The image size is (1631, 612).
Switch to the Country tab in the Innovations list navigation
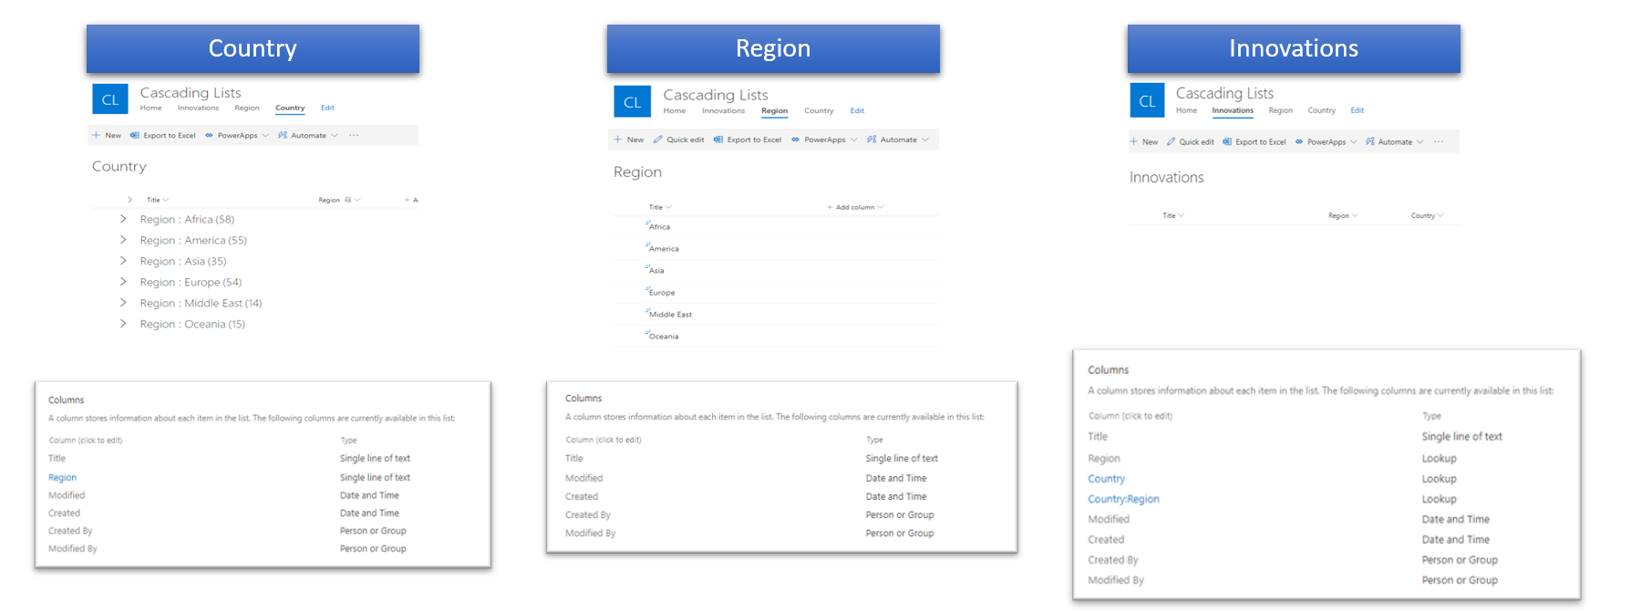1321,110
